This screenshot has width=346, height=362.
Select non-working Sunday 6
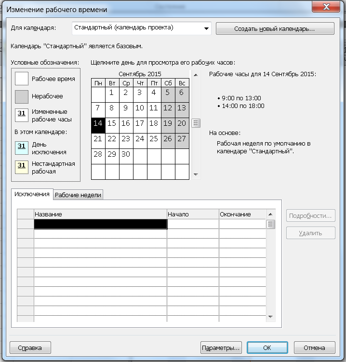click(182, 94)
